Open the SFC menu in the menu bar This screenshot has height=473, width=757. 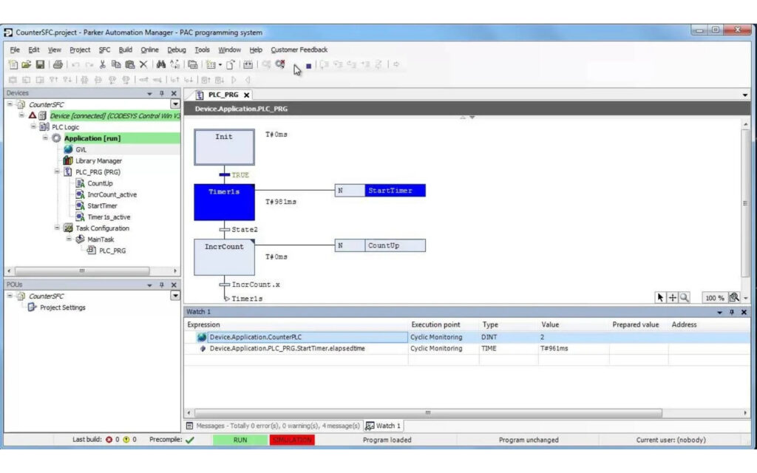click(103, 50)
